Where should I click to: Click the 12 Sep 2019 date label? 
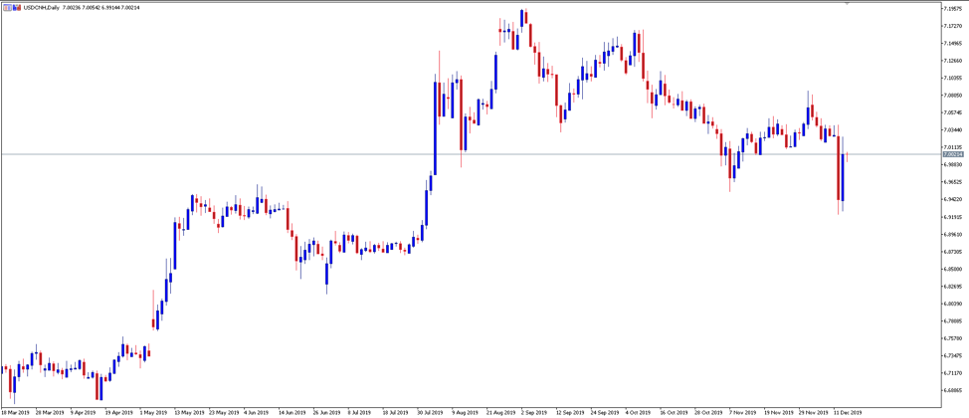569,412
